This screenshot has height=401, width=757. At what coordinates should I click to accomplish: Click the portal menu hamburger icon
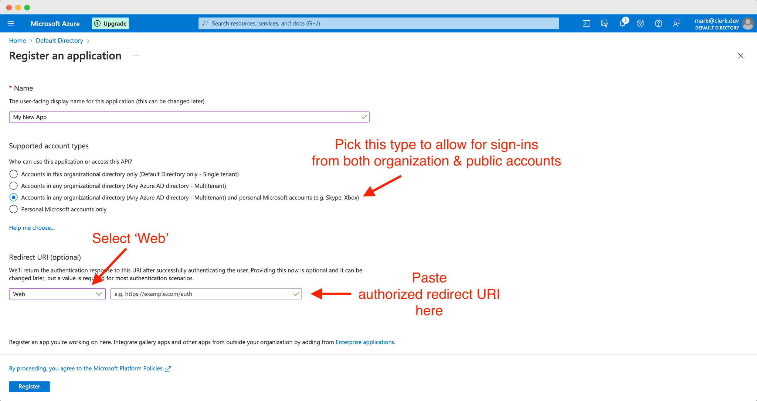11,23
